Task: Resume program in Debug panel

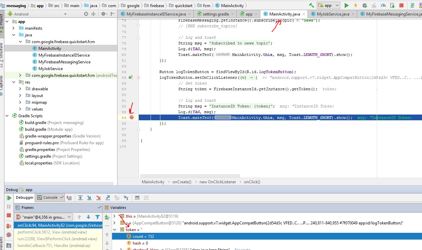Action: coord(9,198)
